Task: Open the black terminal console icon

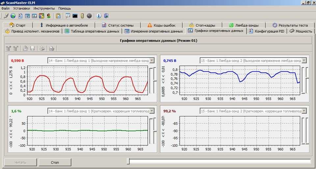Action: click(x=75, y=16)
